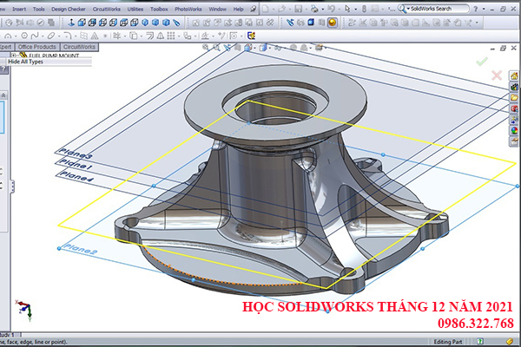Screen dimensions: 521x347
Task: Select the Normal To view icon
Action: (71, 23)
